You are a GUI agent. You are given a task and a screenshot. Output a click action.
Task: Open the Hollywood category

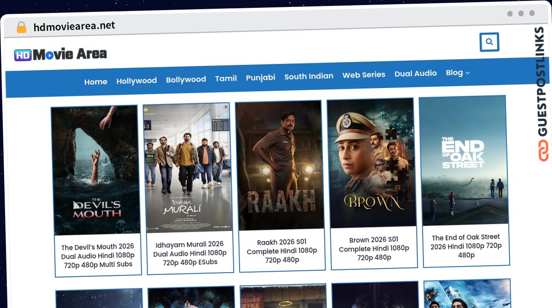tap(137, 81)
